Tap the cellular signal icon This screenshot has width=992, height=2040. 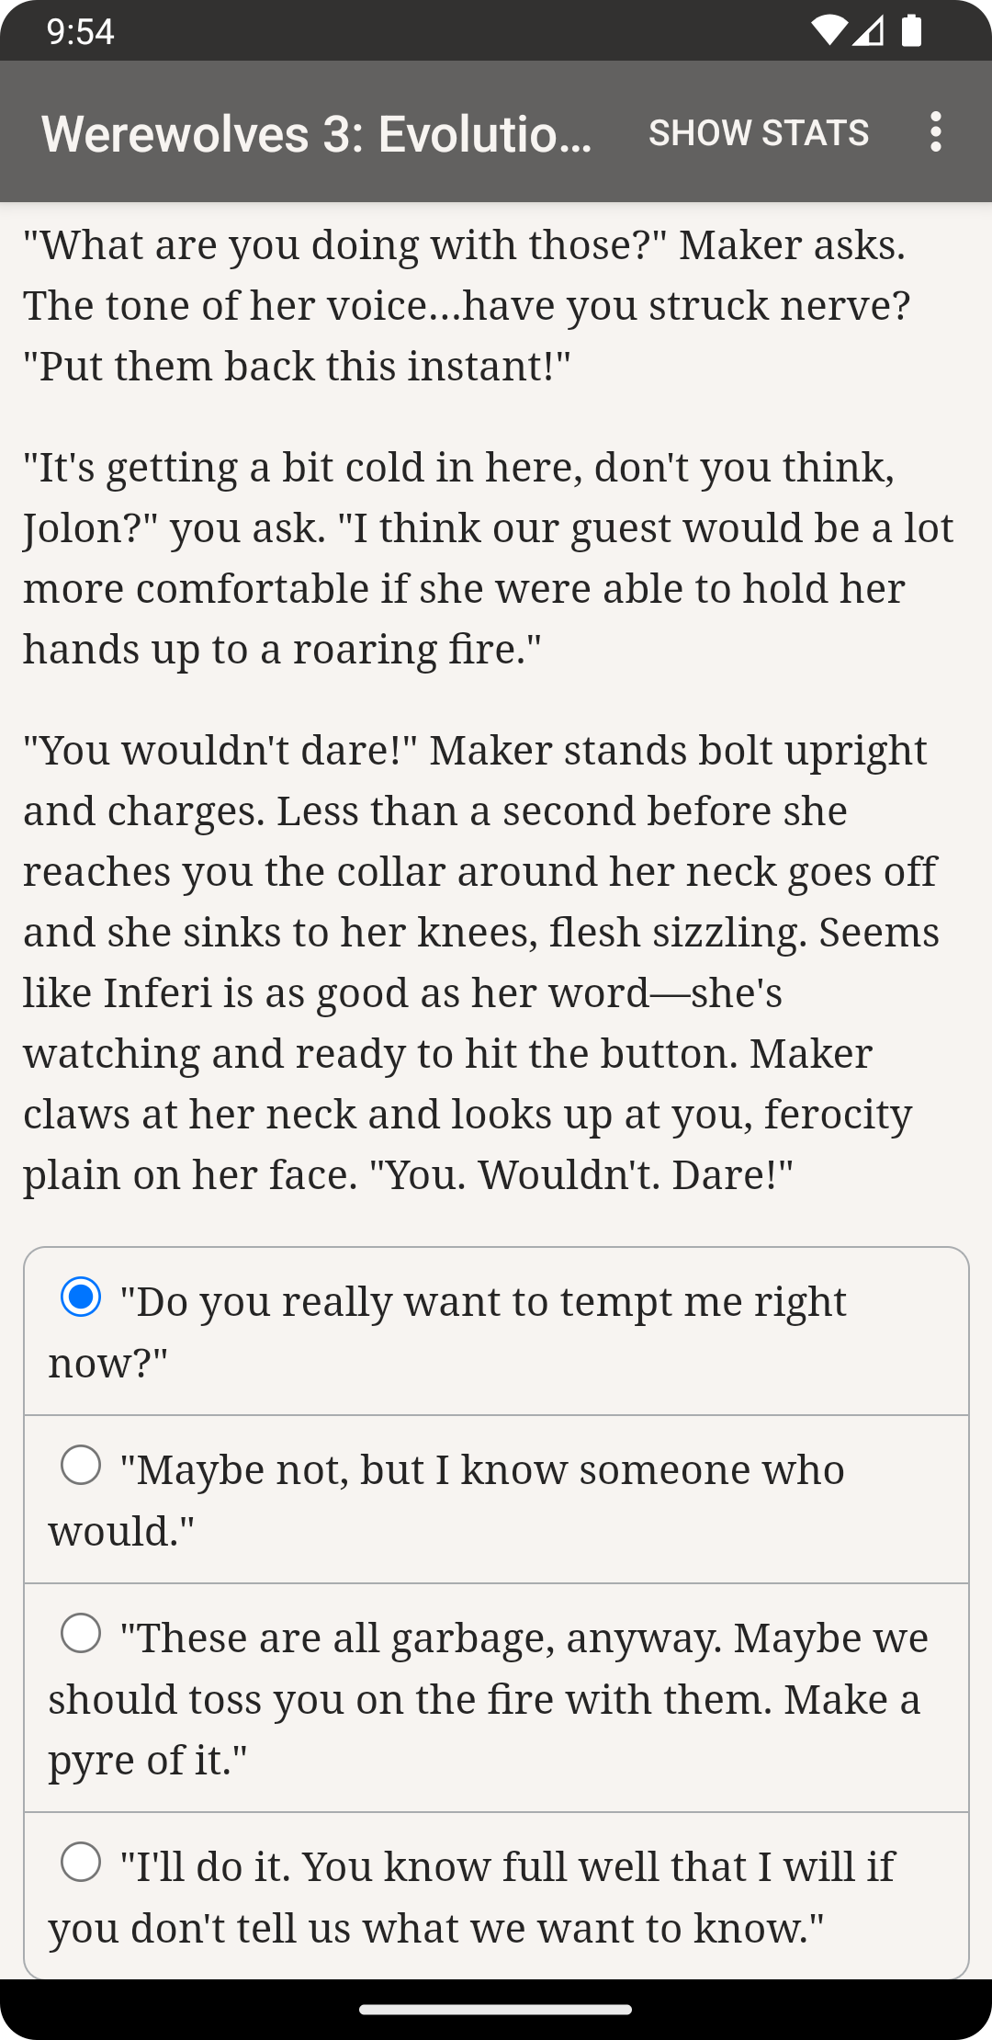pyautogui.click(x=868, y=31)
